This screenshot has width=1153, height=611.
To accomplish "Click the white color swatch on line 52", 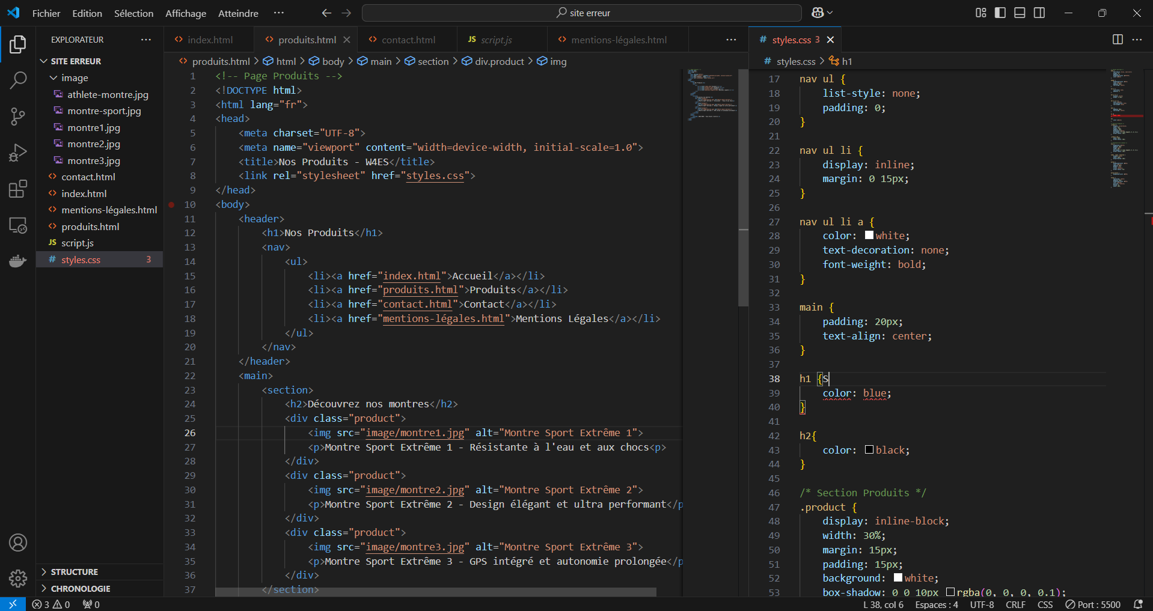I will [x=899, y=578].
